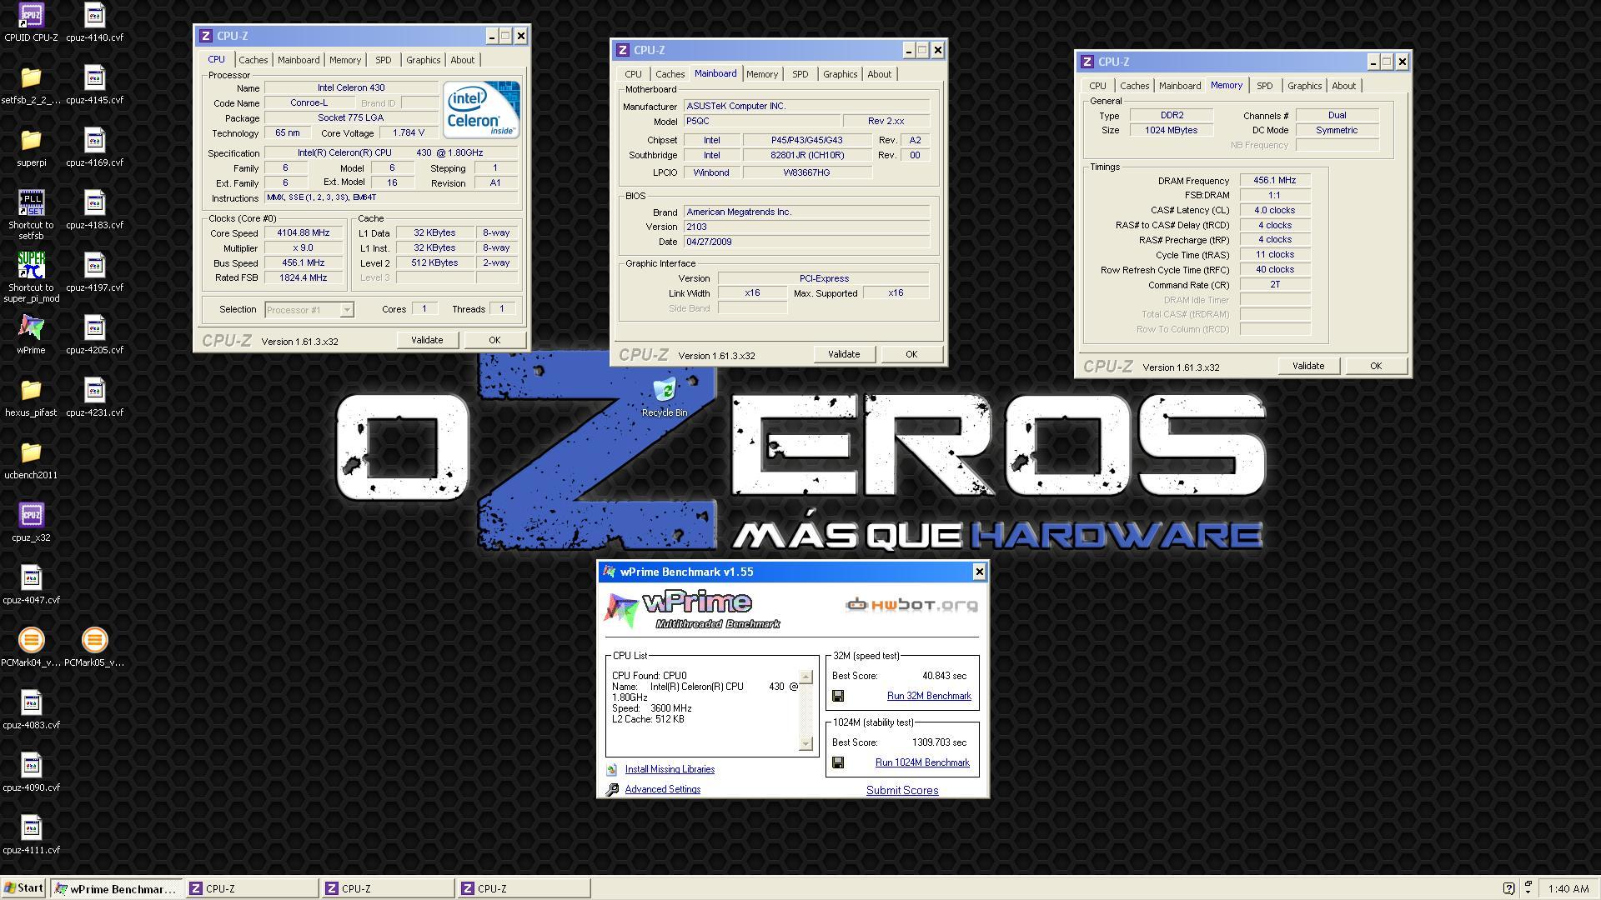The width and height of the screenshot is (1601, 900).
Task: Click the save icon beside 1024M Best Score
Action: (838, 762)
